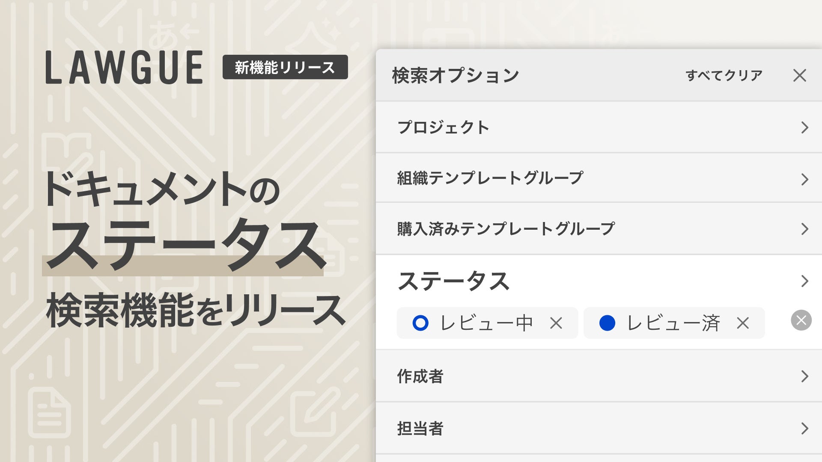Expand the 作成者 chevron arrow
This screenshot has height=462, width=822.
coord(804,376)
